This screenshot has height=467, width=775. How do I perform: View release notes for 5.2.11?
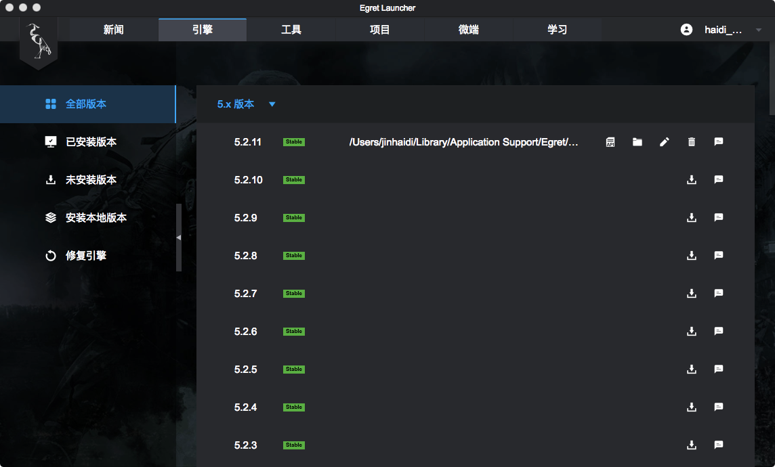719,142
